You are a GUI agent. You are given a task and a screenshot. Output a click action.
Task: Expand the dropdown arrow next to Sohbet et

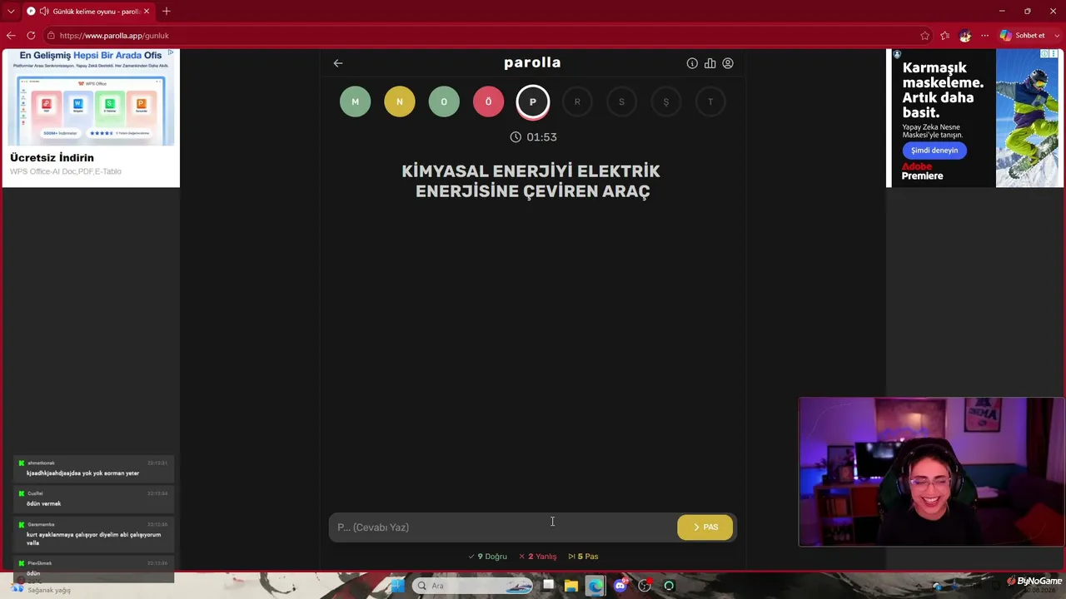[x=1056, y=36]
